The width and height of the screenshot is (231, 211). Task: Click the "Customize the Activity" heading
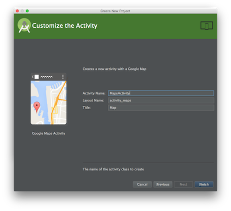(x=65, y=26)
